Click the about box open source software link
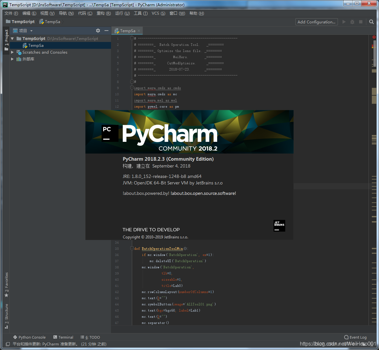The height and width of the screenshot is (350, 379). point(203,194)
